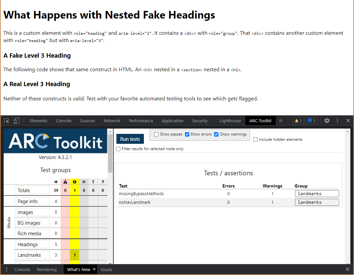Close the DevTools panel

pyautogui.click(x=348, y=121)
